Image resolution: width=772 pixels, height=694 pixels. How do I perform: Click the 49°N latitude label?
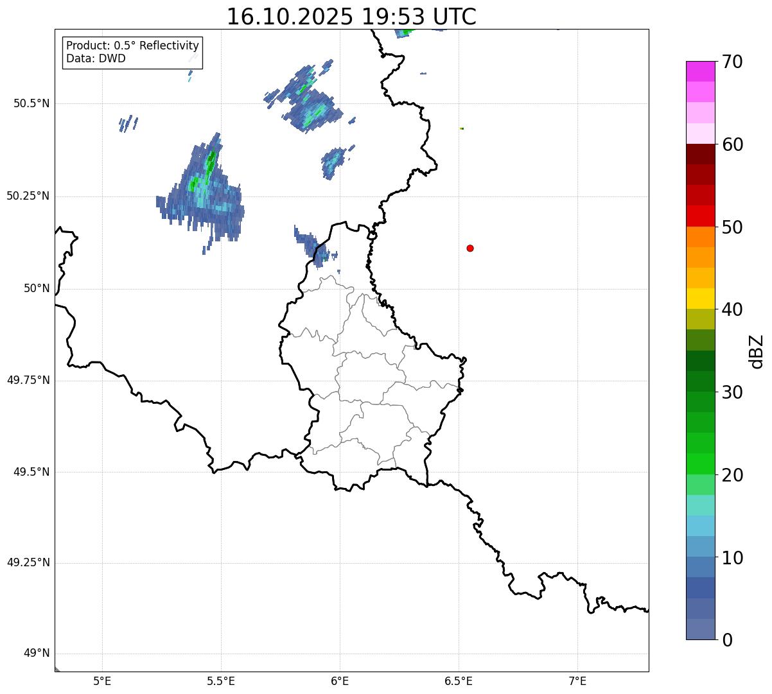coord(37,654)
